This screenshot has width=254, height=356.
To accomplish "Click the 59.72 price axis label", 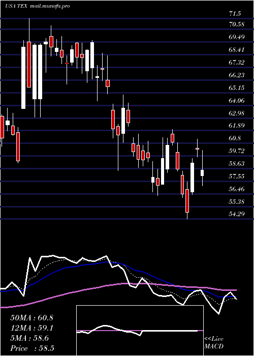I will coord(237,151).
